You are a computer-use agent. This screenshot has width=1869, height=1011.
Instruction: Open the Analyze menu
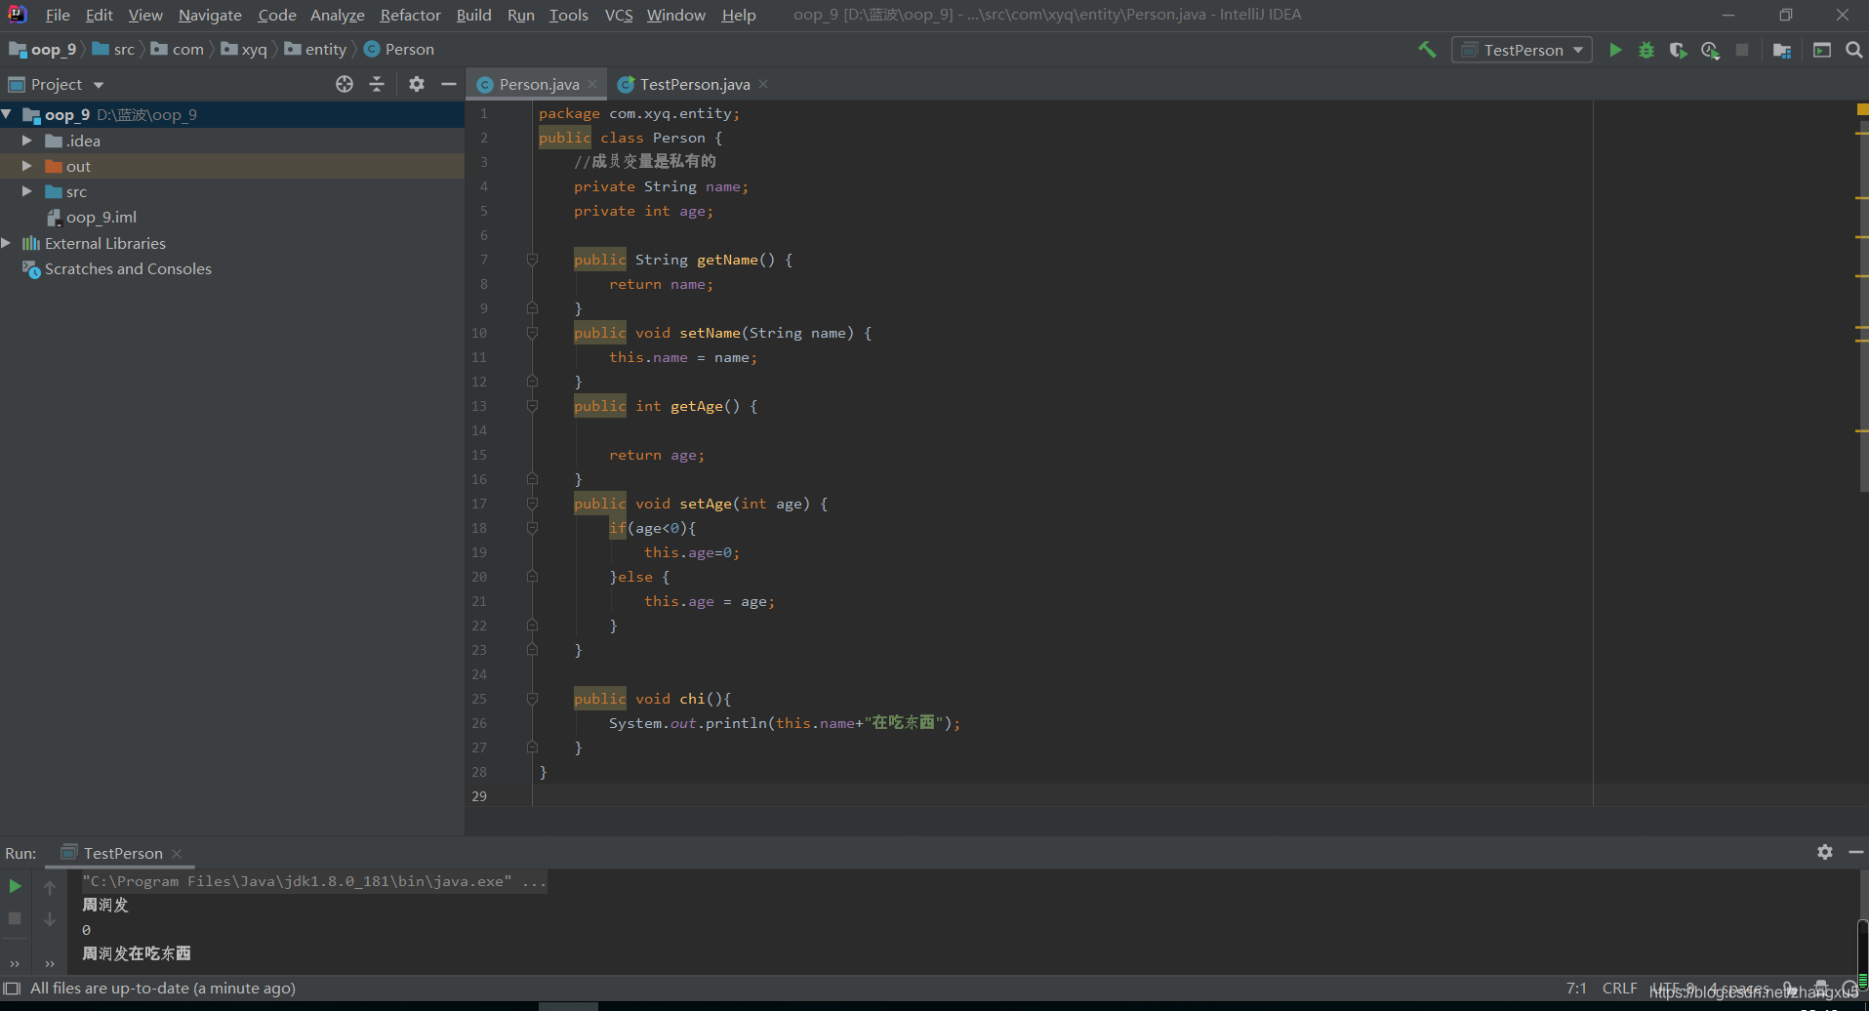(337, 15)
